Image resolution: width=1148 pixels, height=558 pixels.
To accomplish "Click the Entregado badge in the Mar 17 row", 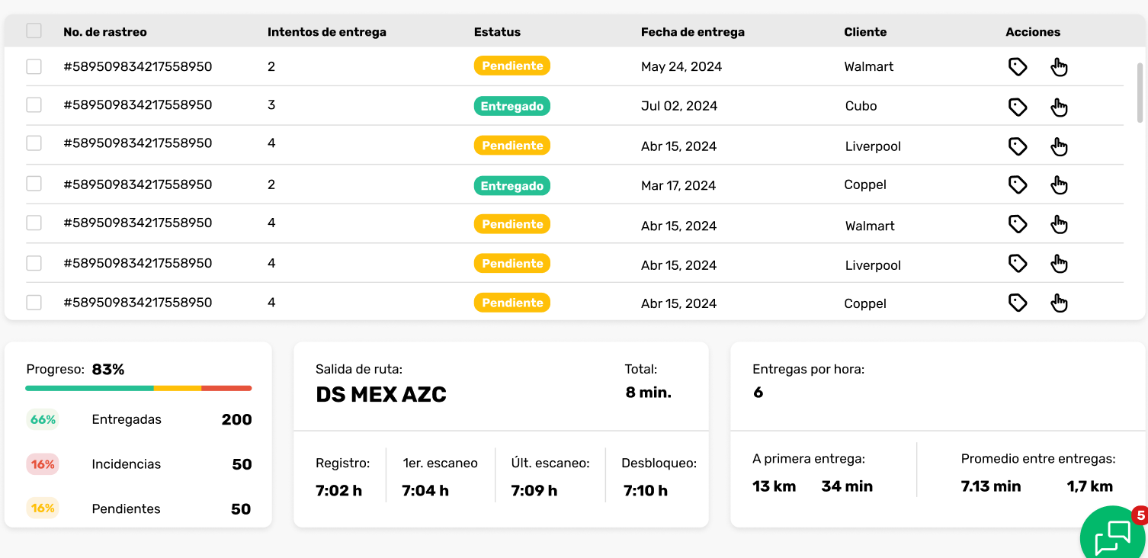I will click(x=512, y=185).
